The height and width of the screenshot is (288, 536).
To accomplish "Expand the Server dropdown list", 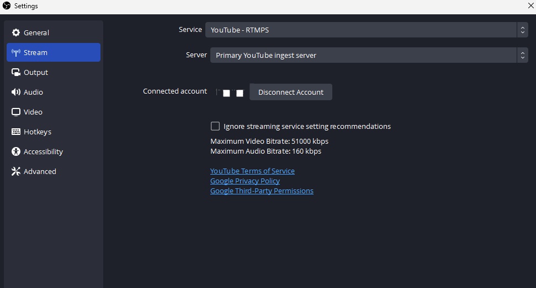I will tap(364, 55).
